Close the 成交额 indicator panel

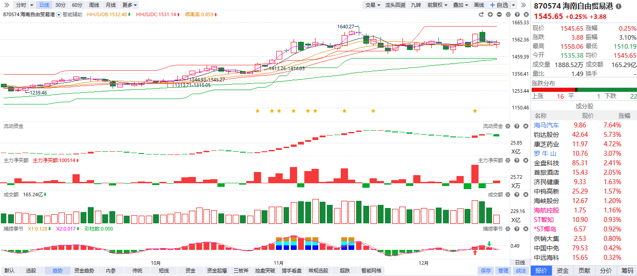pyautogui.click(x=524, y=195)
